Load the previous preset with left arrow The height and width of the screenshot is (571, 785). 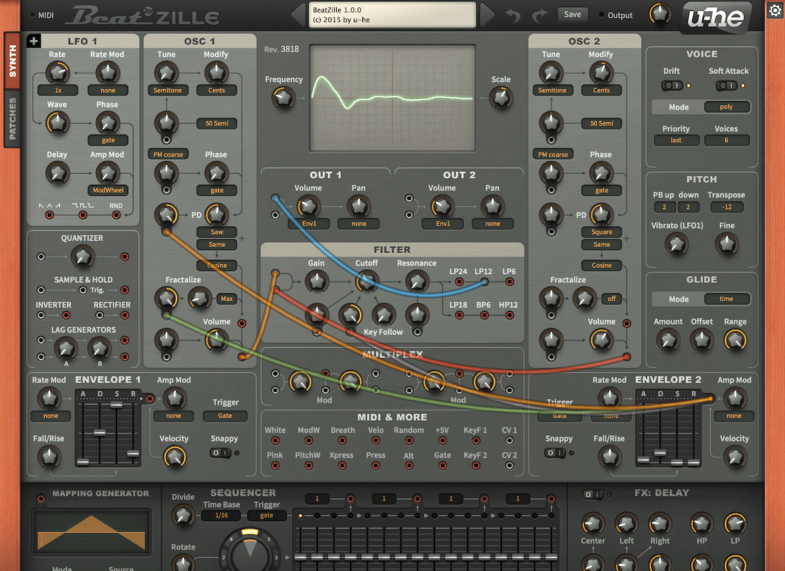(299, 15)
